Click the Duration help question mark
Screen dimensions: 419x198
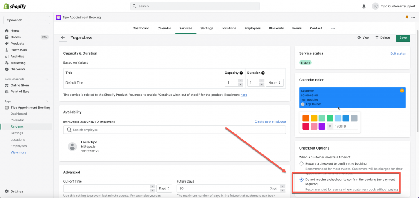click(263, 73)
